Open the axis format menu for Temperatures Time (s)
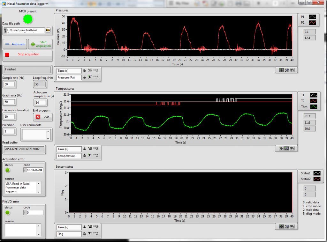 pos(95,149)
